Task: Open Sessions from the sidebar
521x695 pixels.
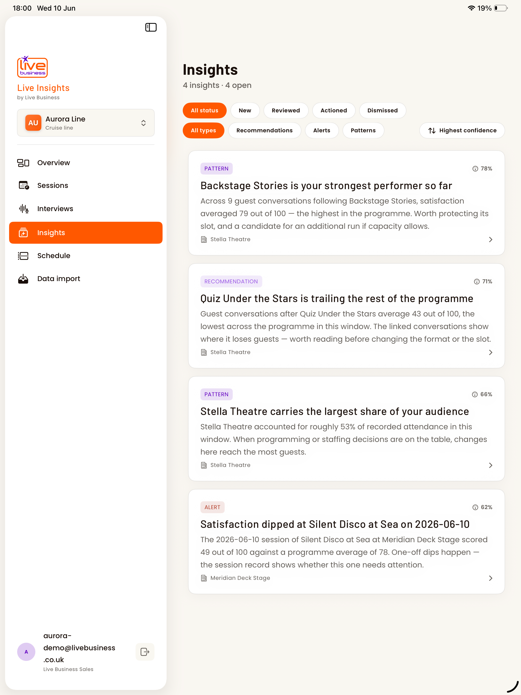Action: (86, 185)
